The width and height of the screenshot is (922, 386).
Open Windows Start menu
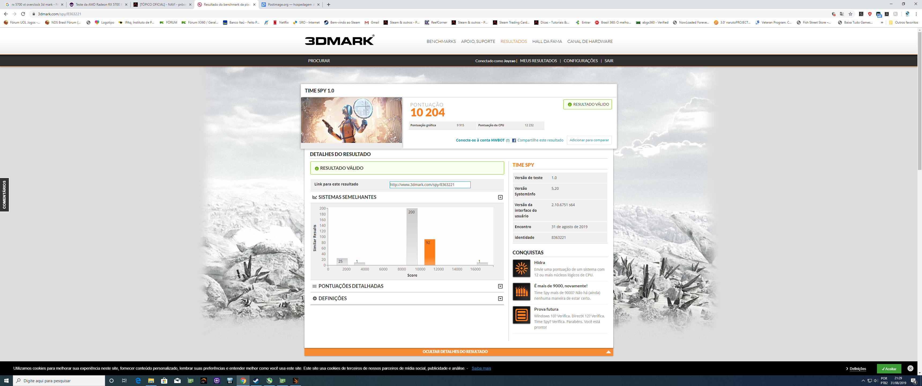tap(6, 381)
